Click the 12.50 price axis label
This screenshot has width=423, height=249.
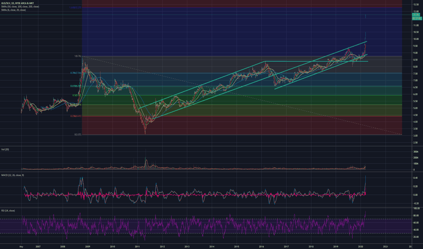[416, 5]
